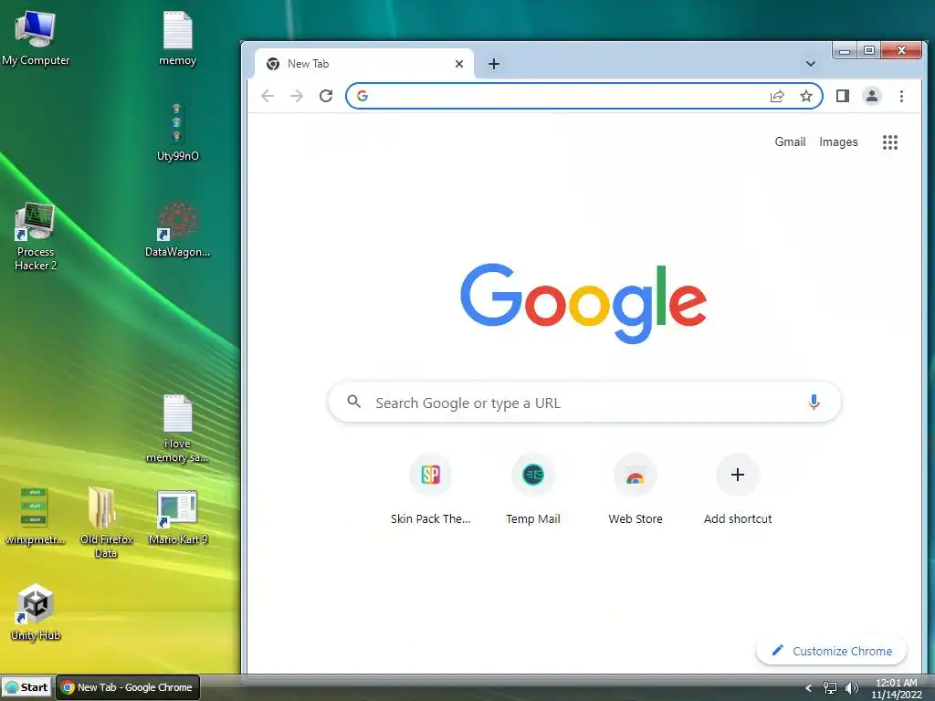
Task: Open the Temp Mail shortcut
Action: pos(533,490)
